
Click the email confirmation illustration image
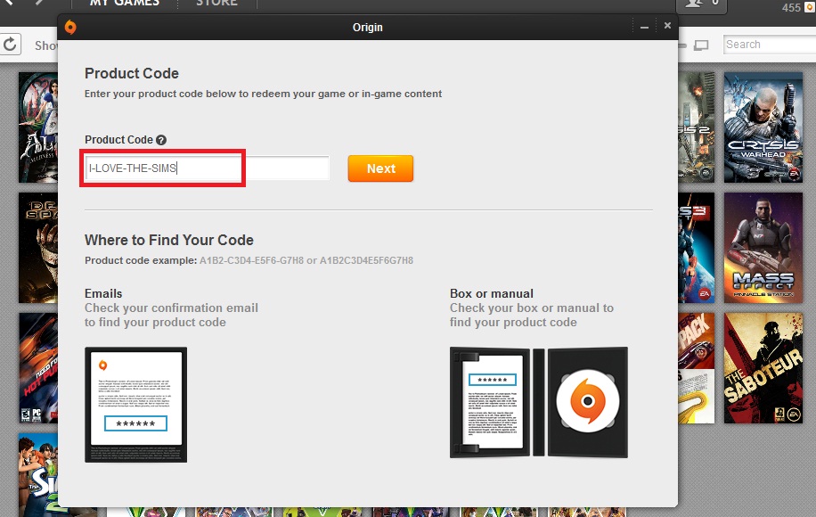(135, 405)
